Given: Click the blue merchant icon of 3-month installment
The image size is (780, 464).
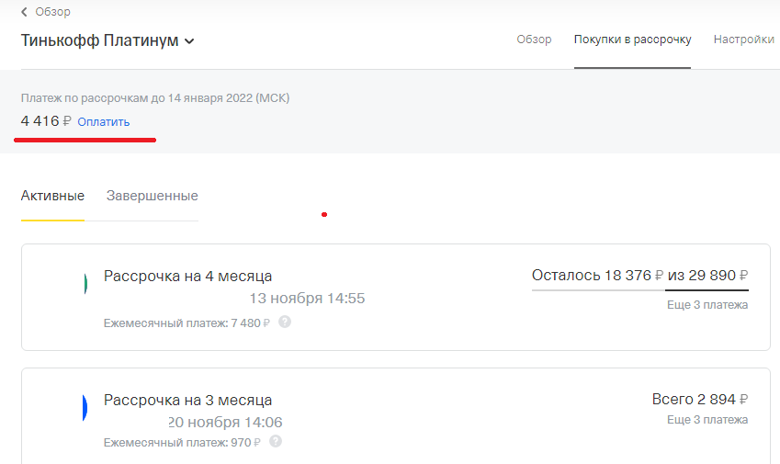Looking at the screenshot, I should point(85,407).
